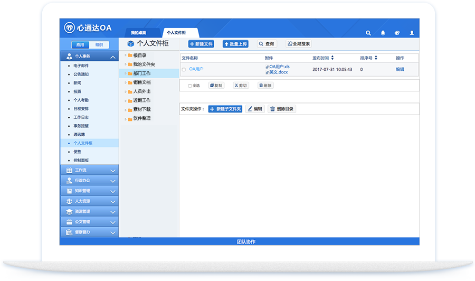The image size is (475, 281).
Task: Click the OA用户.xls attachment clip icon
Action: pyautogui.click(x=267, y=67)
